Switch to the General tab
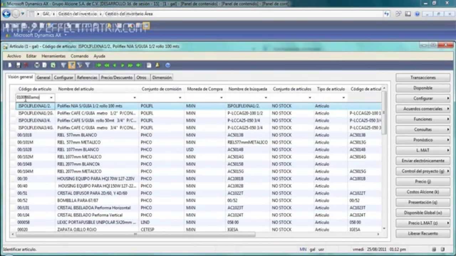Image resolution: width=456 pixels, height=256 pixels. [43, 78]
